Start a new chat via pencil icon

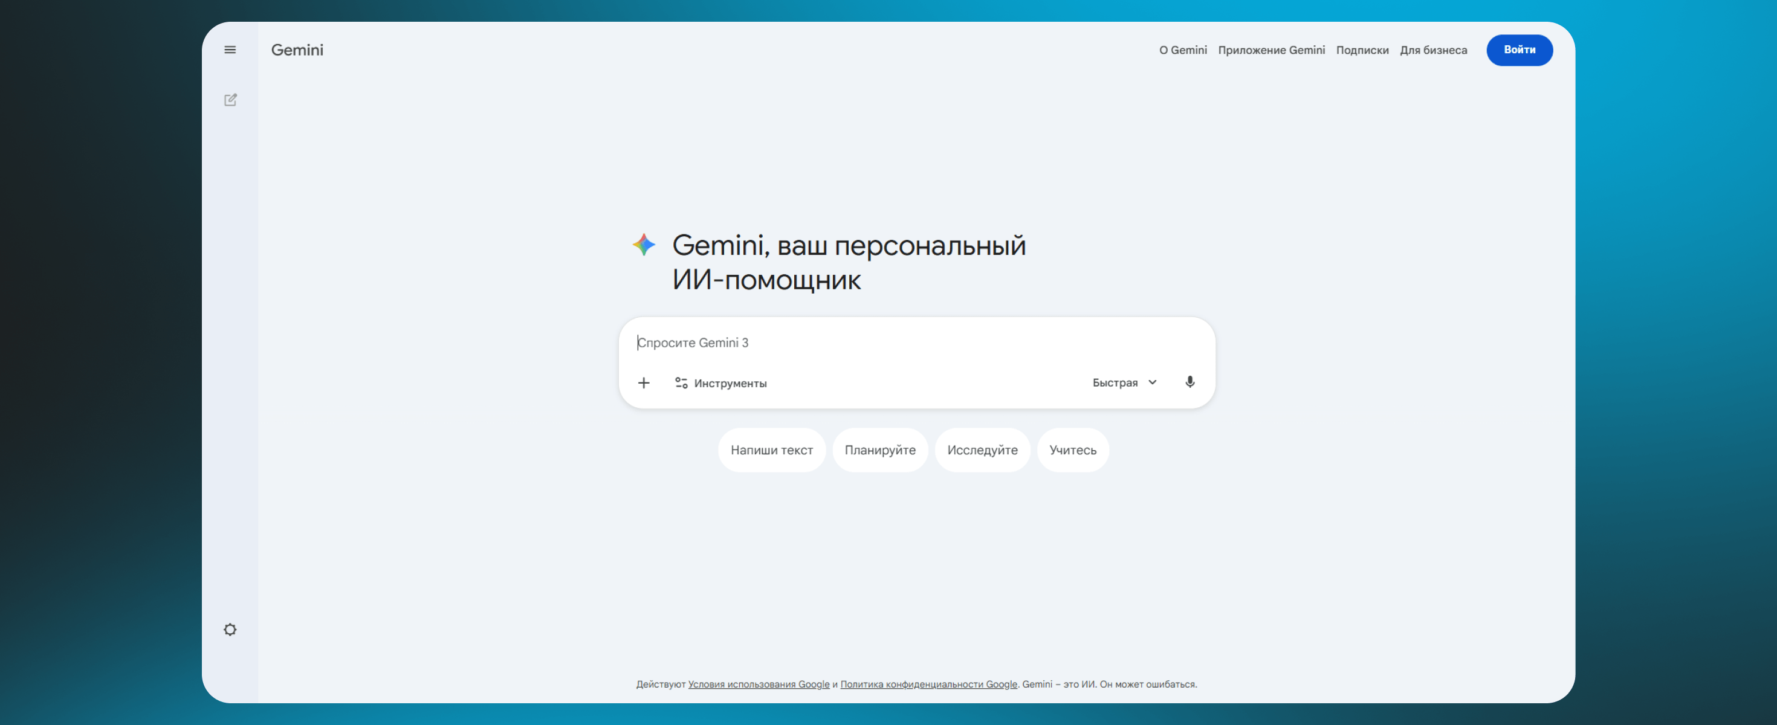click(x=230, y=100)
